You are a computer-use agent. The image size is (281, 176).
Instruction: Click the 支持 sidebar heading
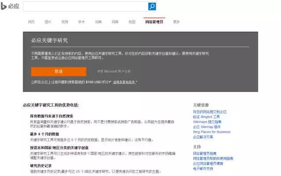(x=197, y=147)
